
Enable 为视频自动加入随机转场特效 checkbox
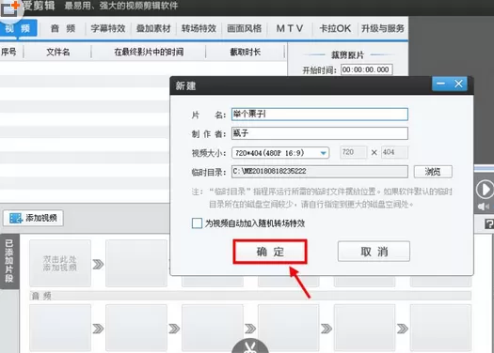click(197, 223)
